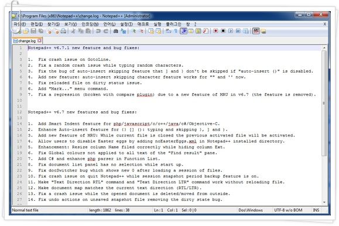Click the Save Recorded Macro icon
339x226 pixels.
(246, 31)
